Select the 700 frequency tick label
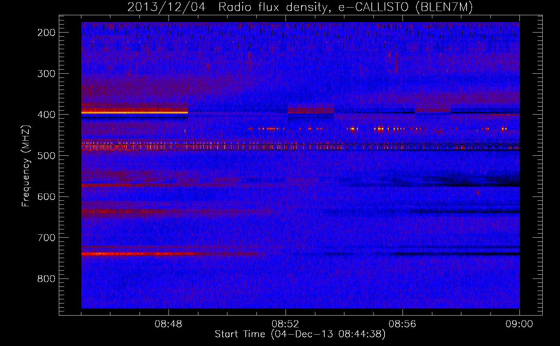The width and height of the screenshot is (560, 346). pos(46,238)
